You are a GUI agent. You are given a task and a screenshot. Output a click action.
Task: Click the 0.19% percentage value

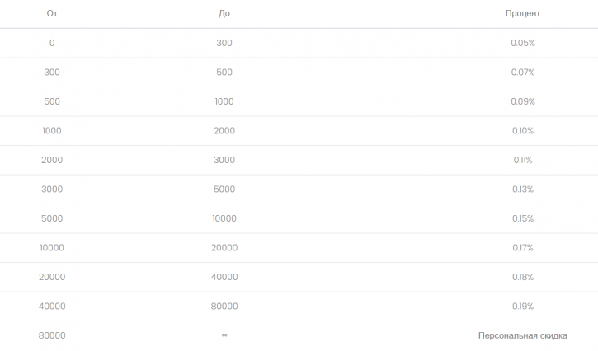point(523,306)
